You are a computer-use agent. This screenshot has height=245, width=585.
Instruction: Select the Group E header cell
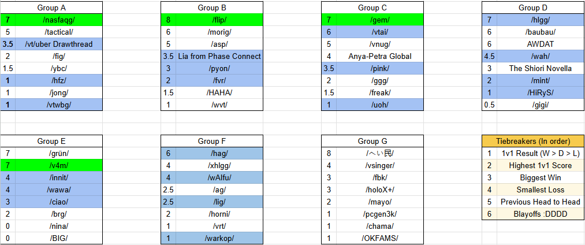pyautogui.click(x=51, y=141)
